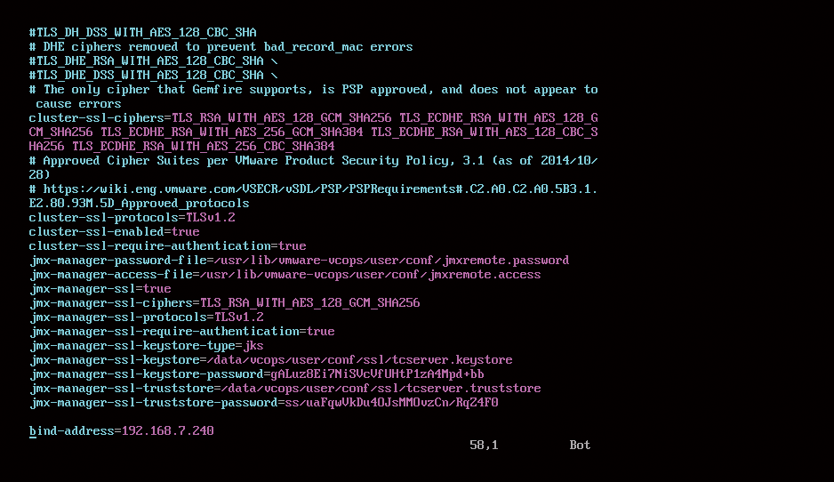Click the Bot scroll position indicator
834x482 pixels.
point(580,445)
